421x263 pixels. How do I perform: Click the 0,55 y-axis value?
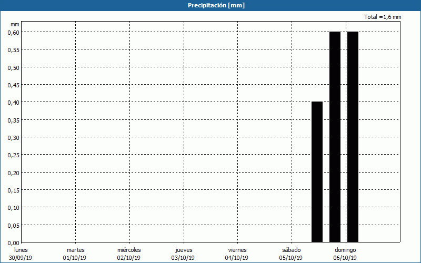14,50
